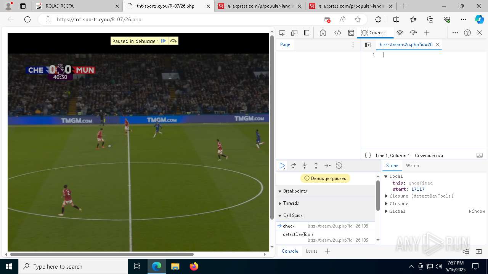Image resolution: width=488 pixels, height=274 pixels.
Task: Switch to the ROJADIRECTA browser tab
Action: [77, 6]
